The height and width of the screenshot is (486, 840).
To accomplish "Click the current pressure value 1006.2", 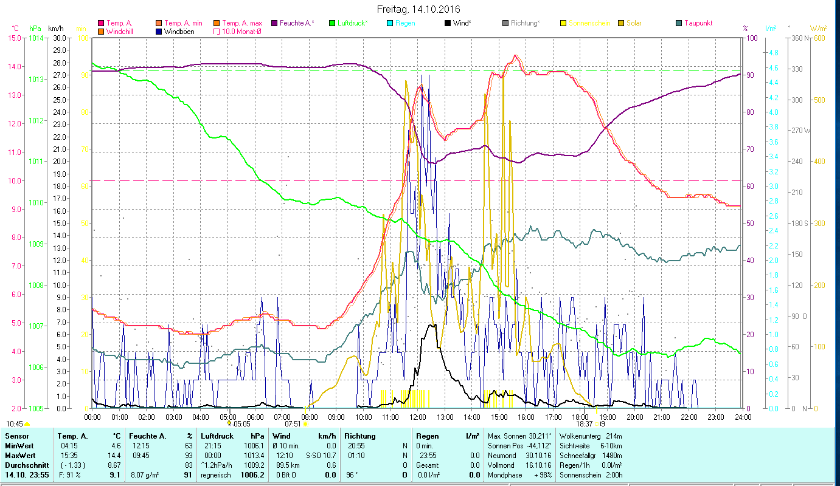I will (x=252, y=474).
